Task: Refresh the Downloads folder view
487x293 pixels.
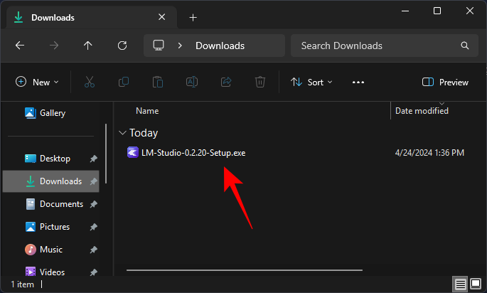Action: (122, 46)
